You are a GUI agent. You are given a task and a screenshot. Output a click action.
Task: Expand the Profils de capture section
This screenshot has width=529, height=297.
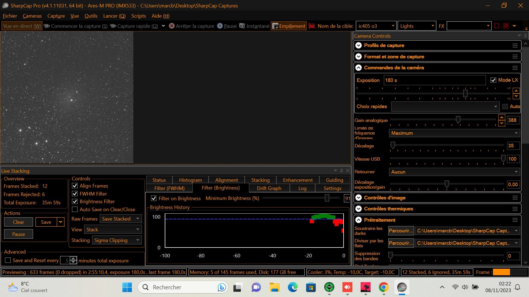pyautogui.click(x=358, y=45)
